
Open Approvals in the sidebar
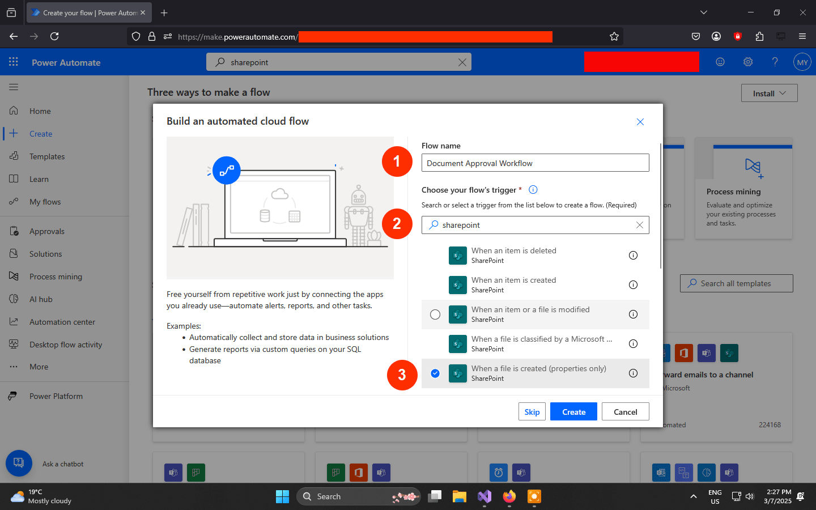(x=47, y=231)
